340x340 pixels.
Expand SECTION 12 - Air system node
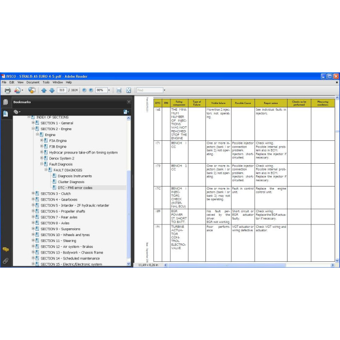tap(33, 246)
